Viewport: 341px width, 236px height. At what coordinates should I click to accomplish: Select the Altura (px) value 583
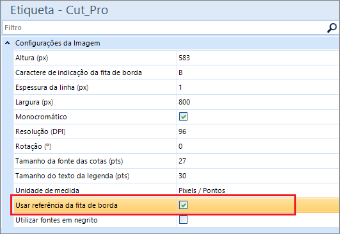tap(258, 58)
